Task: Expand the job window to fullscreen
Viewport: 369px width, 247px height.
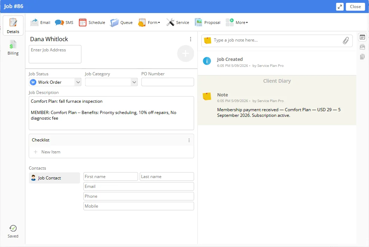Action: [x=340, y=7]
